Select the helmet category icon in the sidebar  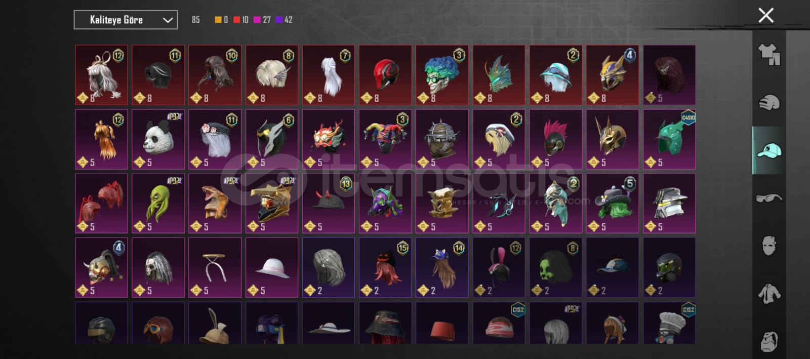769,103
